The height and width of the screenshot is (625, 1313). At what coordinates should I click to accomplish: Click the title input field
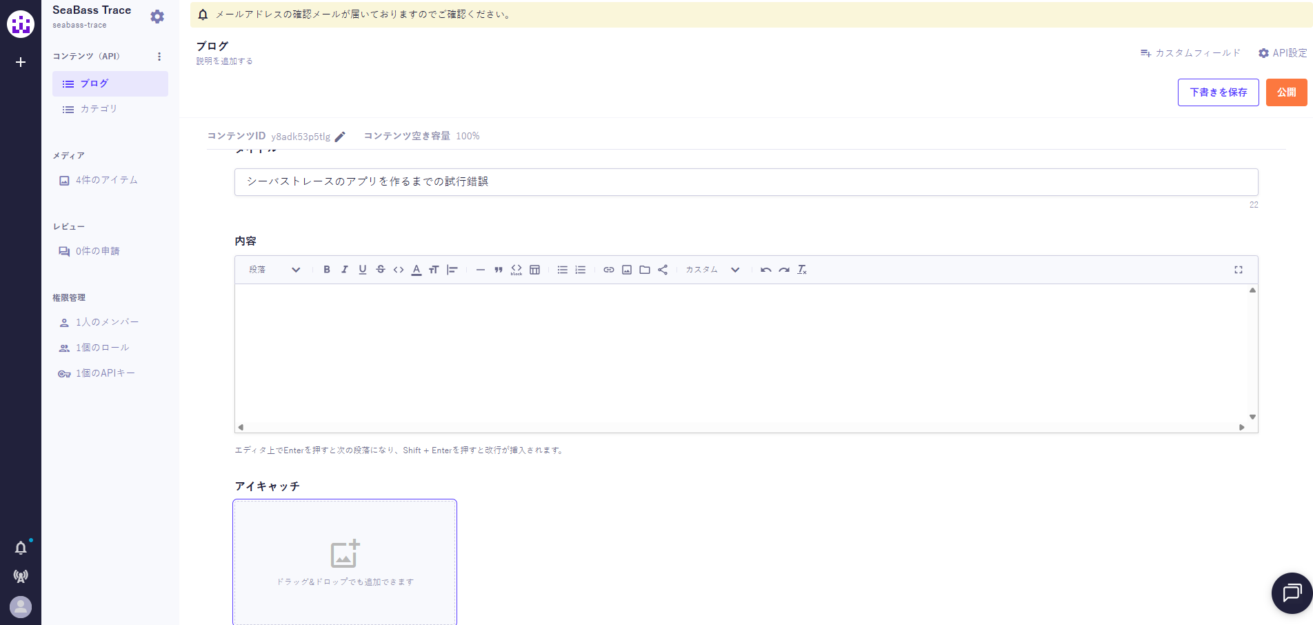tap(746, 182)
